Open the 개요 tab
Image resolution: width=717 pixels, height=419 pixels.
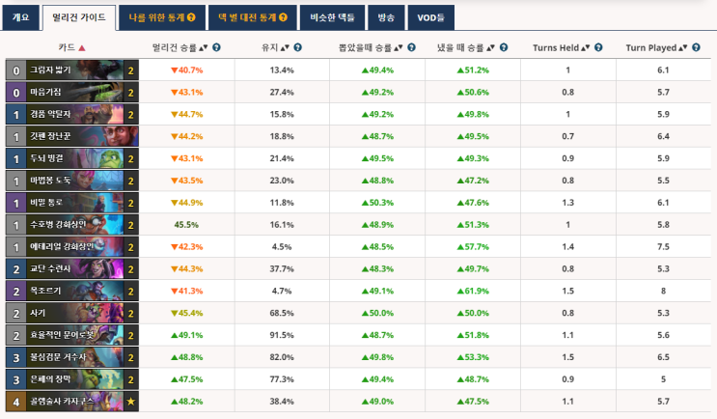[x=20, y=17]
